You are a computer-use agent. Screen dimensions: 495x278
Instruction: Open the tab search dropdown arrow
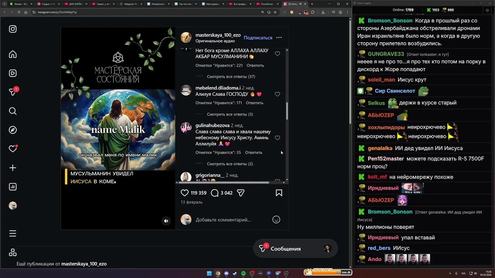4,4
